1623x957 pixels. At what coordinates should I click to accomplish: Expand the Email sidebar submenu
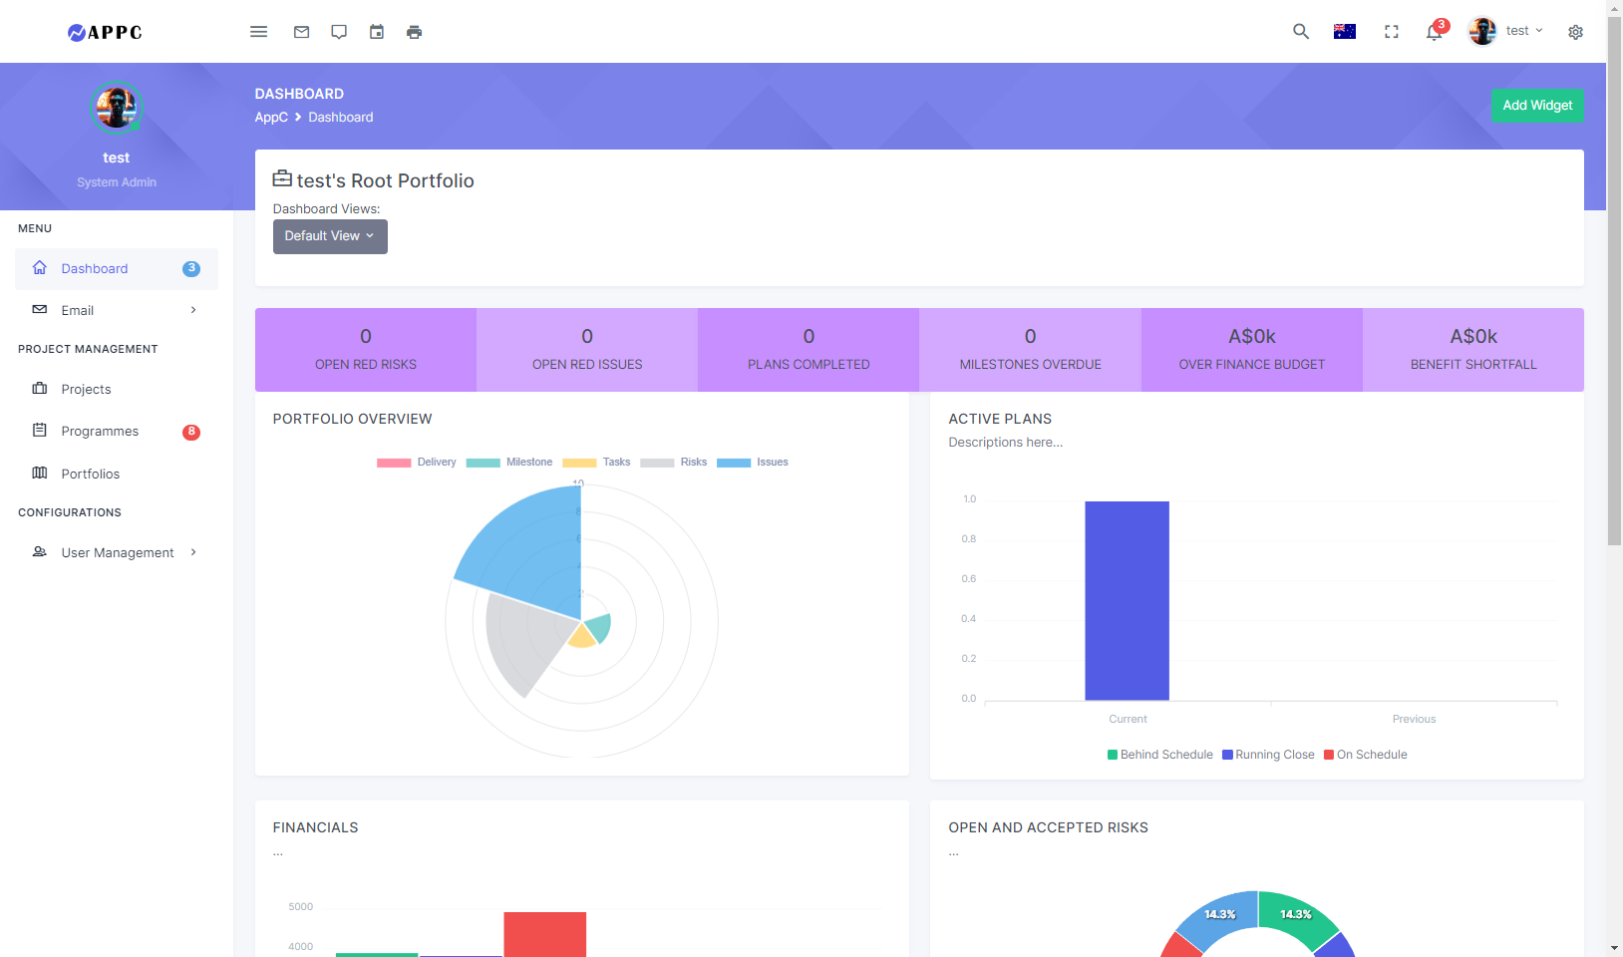click(117, 311)
